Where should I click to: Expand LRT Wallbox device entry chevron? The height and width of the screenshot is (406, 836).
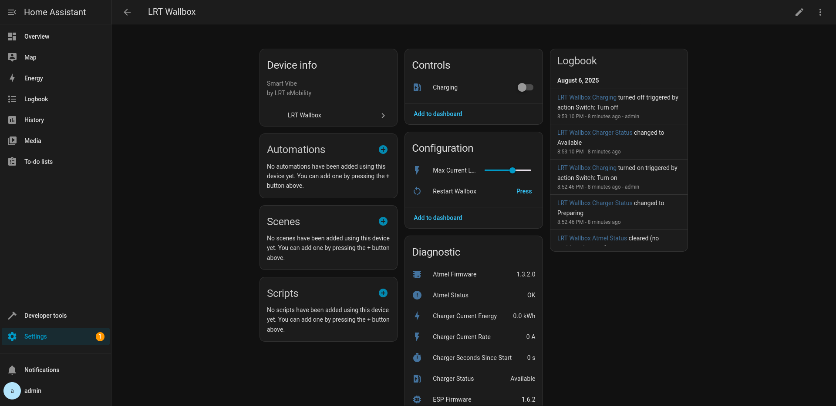tap(383, 116)
